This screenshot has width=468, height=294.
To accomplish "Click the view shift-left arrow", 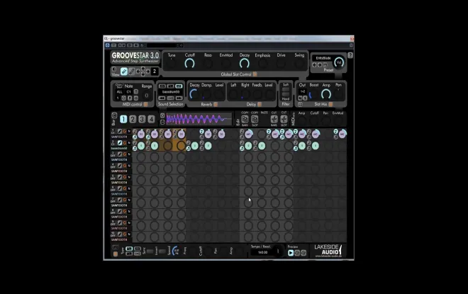I will [x=138, y=72].
